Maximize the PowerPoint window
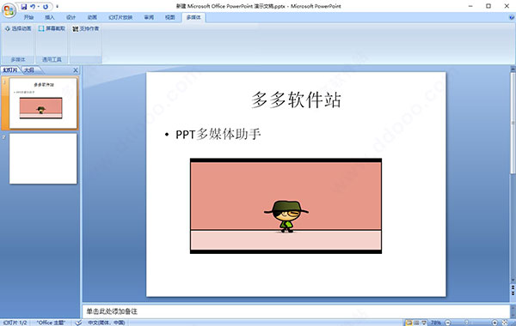The height and width of the screenshot is (326, 516). tap(488, 6)
